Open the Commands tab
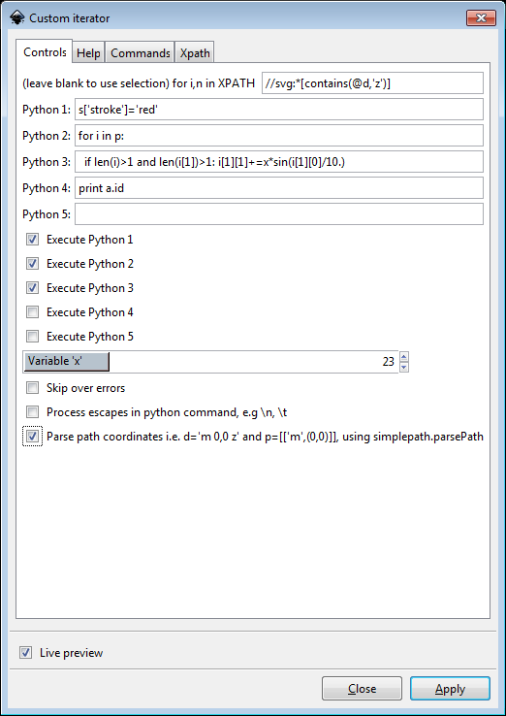This screenshot has height=716, width=506. [141, 53]
